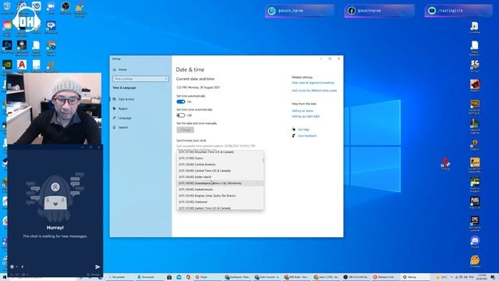Open the Discord desktop shortcut
Screen dimensions: 499x281
[475, 241]
